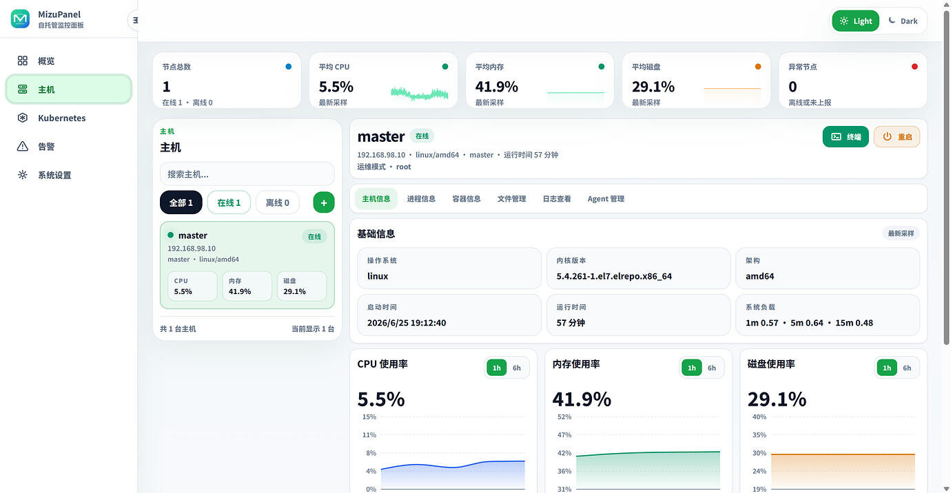Image resolution: width=951 pixels, height=493 pixels.
Task: Select the master host card
Action: coord(247,265)
